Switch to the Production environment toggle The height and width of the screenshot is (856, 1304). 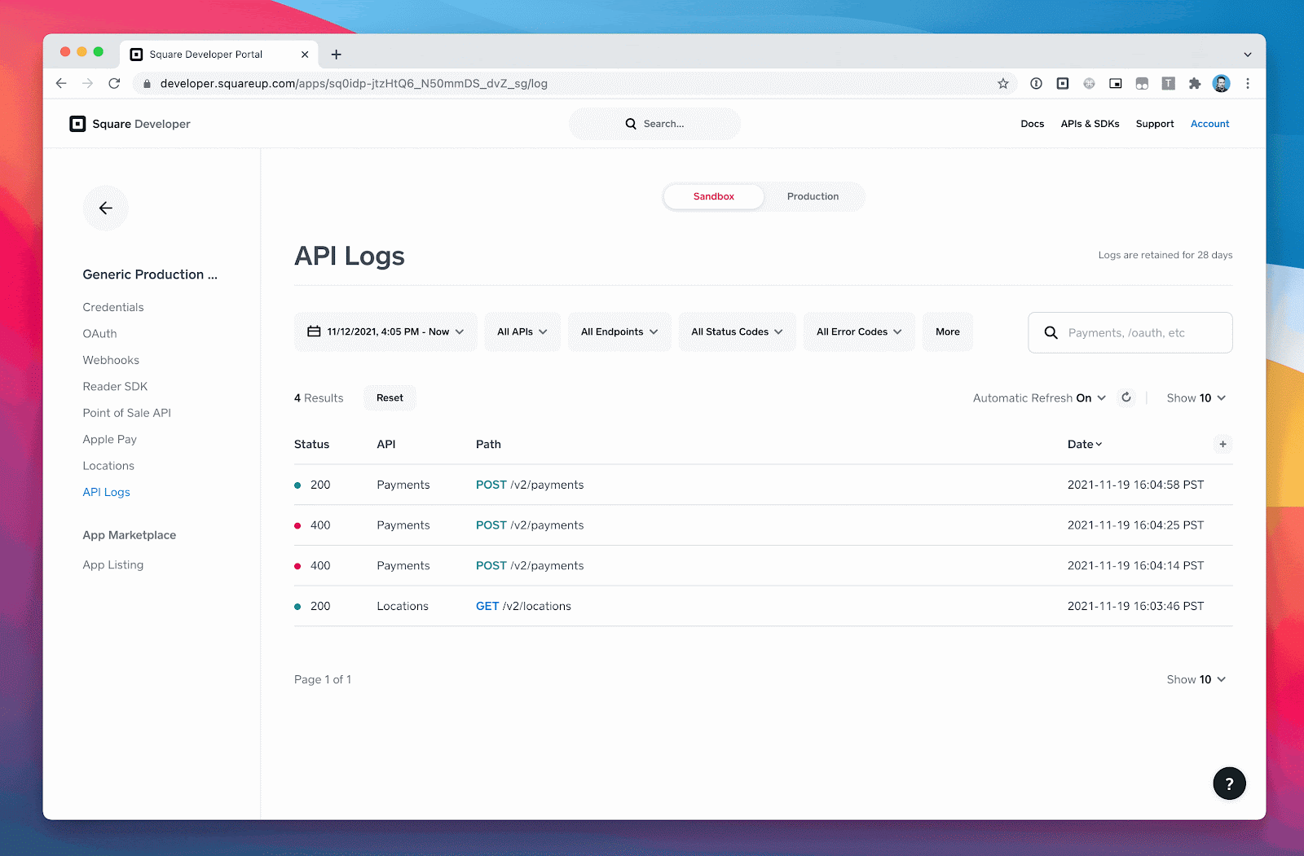[x=813, y=196]
